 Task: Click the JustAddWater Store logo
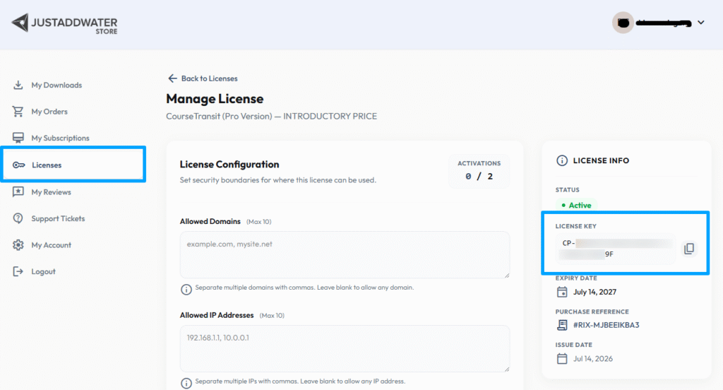click(64, 23)
